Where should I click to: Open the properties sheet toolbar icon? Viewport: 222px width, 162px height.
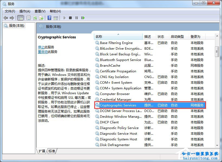[28, 18]
